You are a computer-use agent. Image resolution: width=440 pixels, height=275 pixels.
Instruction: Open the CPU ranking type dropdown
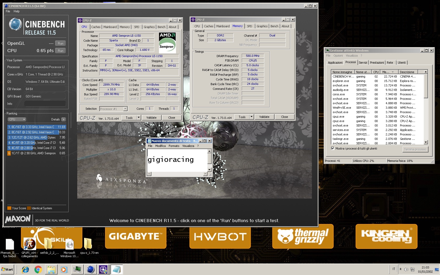tap(17, 119)
